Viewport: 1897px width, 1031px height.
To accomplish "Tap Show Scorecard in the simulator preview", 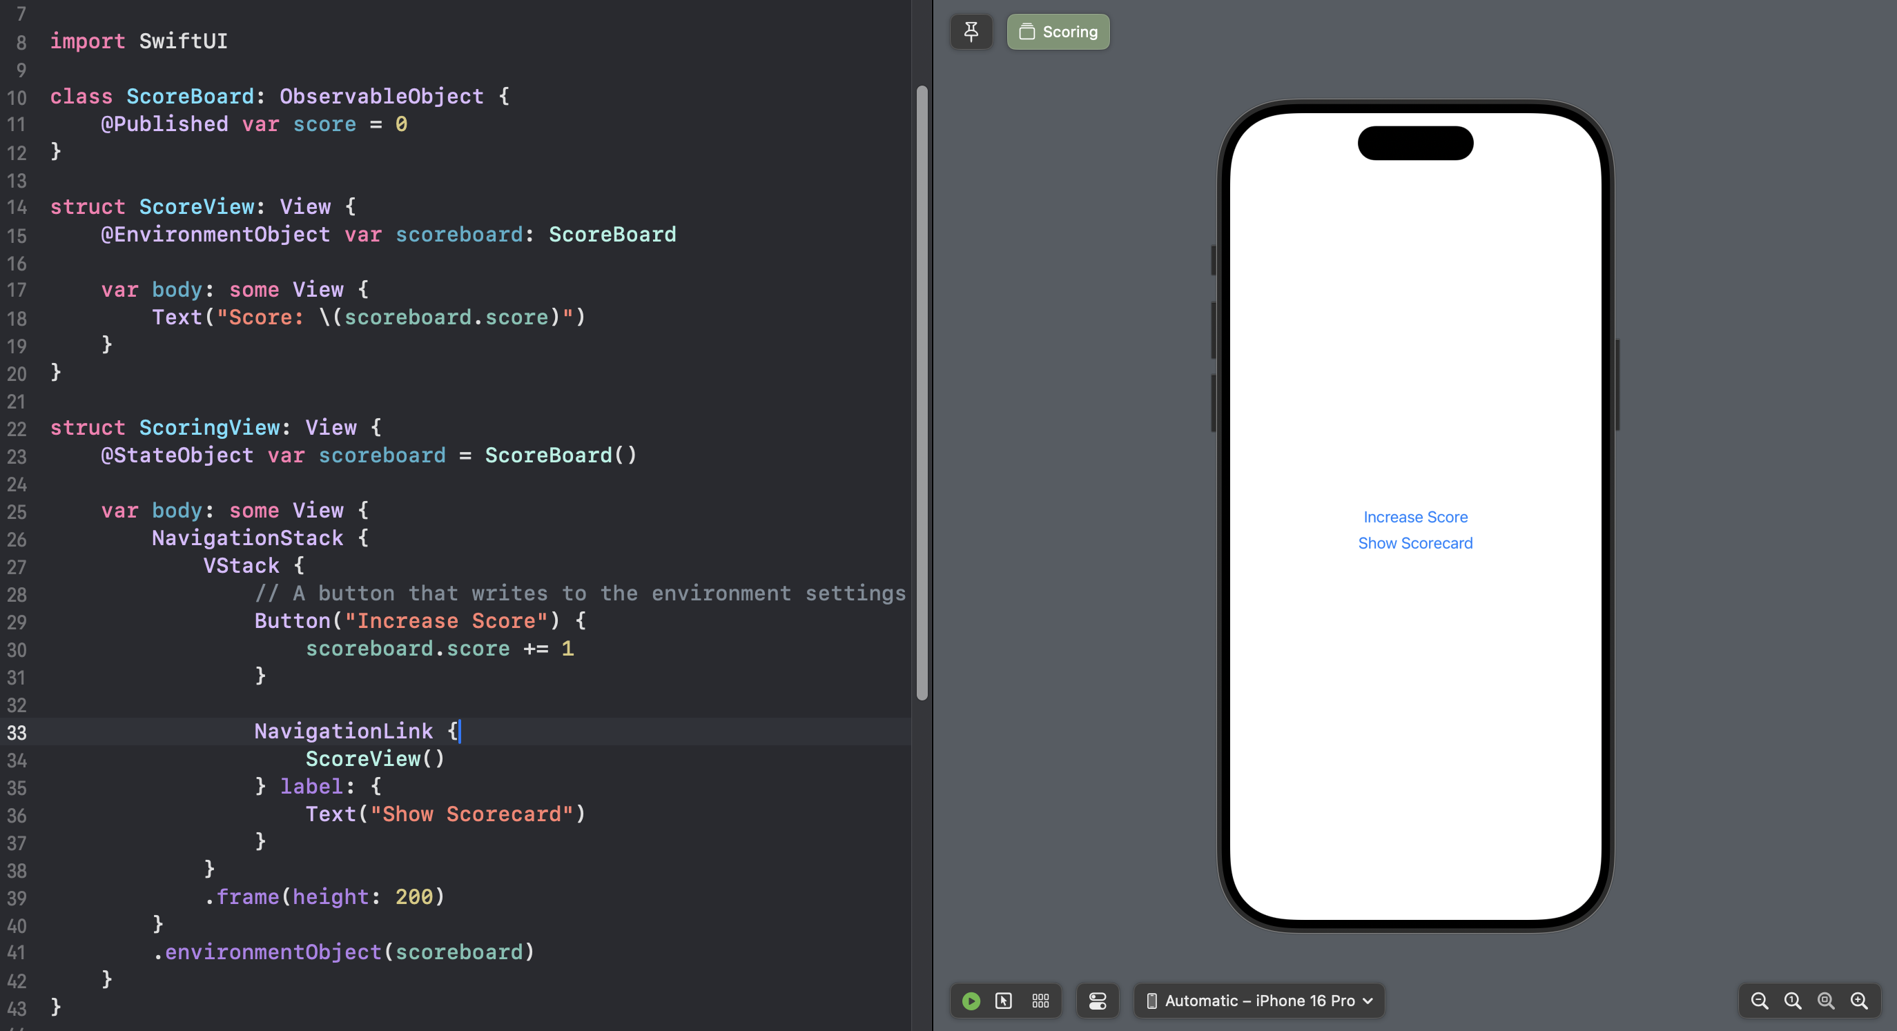I will click(x=1414, y=542).
